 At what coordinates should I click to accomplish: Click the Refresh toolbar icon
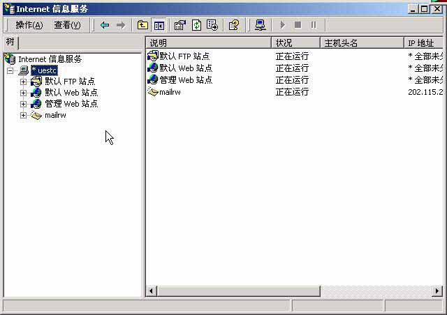[196, 25]
